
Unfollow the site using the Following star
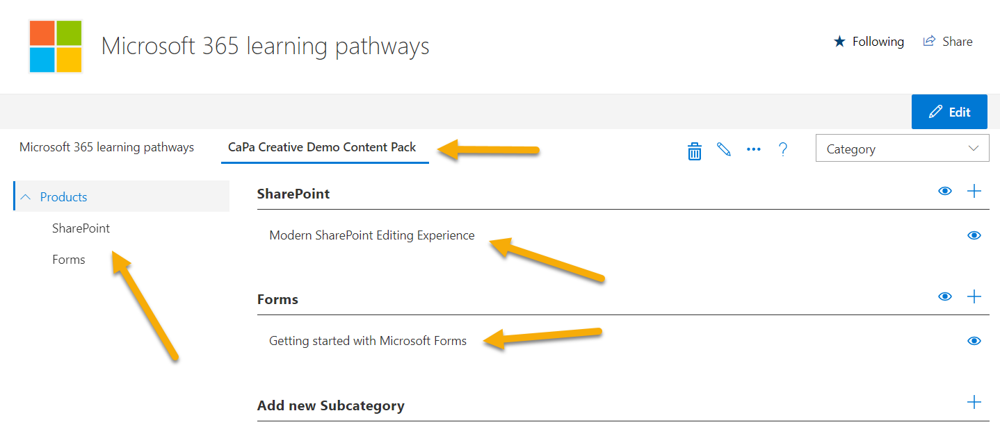(x=869, y=41)
